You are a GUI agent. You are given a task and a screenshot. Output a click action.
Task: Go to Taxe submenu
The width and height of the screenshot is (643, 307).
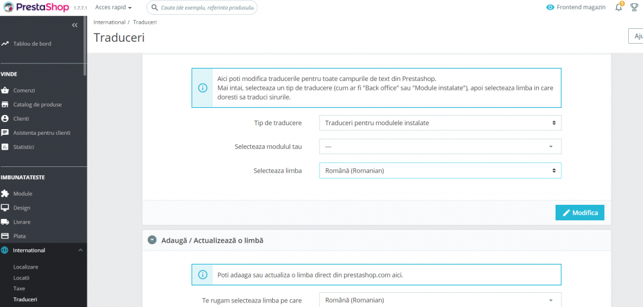click(19, 288)
